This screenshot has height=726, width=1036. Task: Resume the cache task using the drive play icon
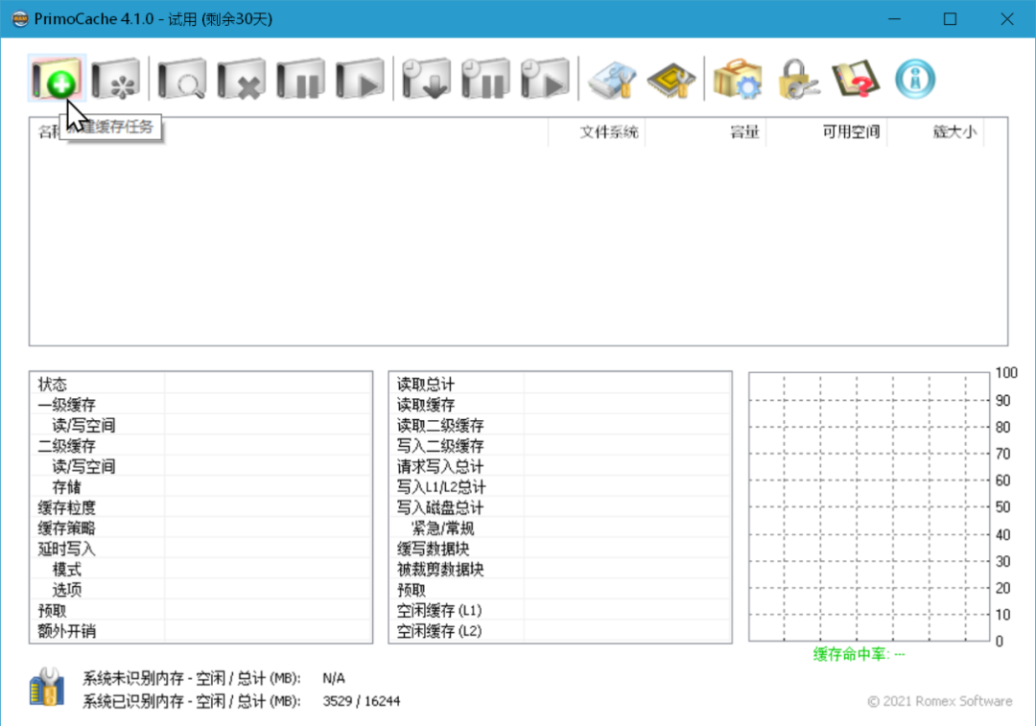360,79
